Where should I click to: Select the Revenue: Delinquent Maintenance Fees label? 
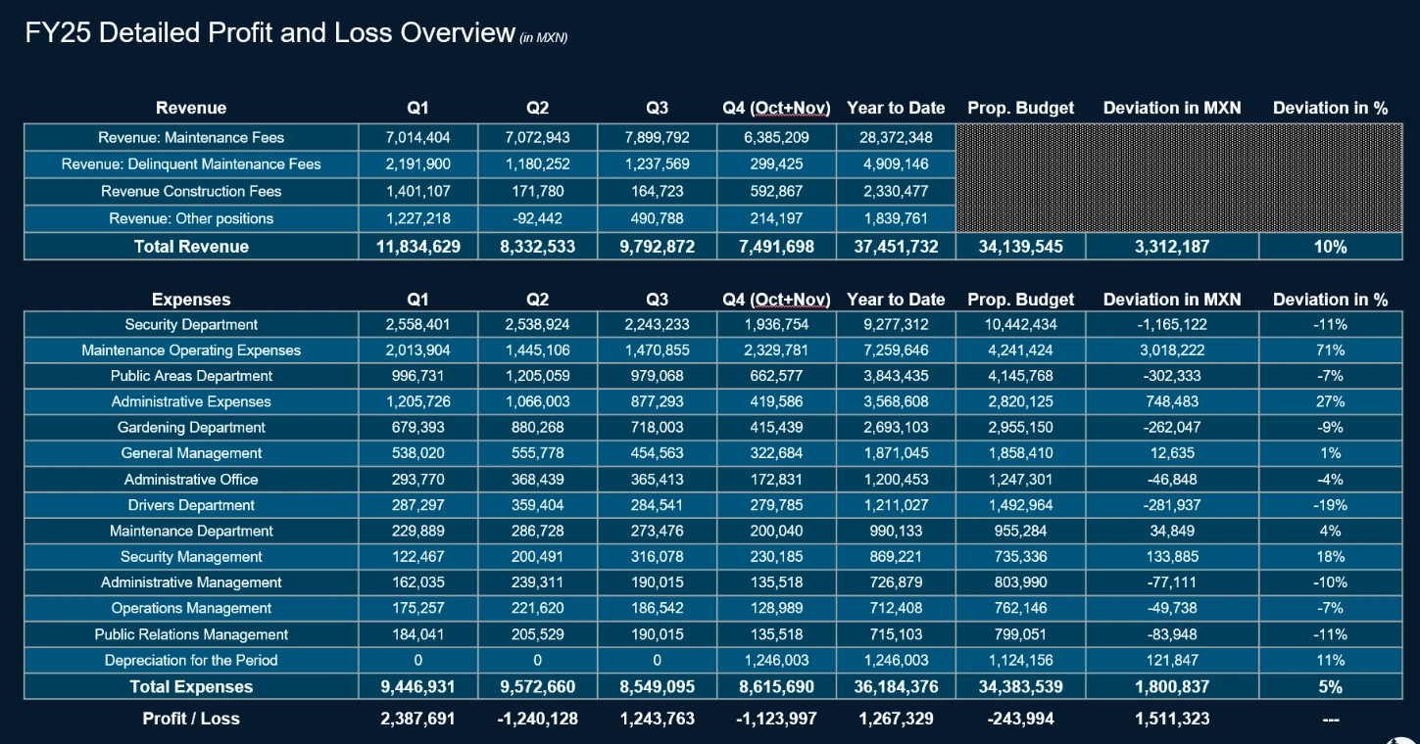point(191,164)
